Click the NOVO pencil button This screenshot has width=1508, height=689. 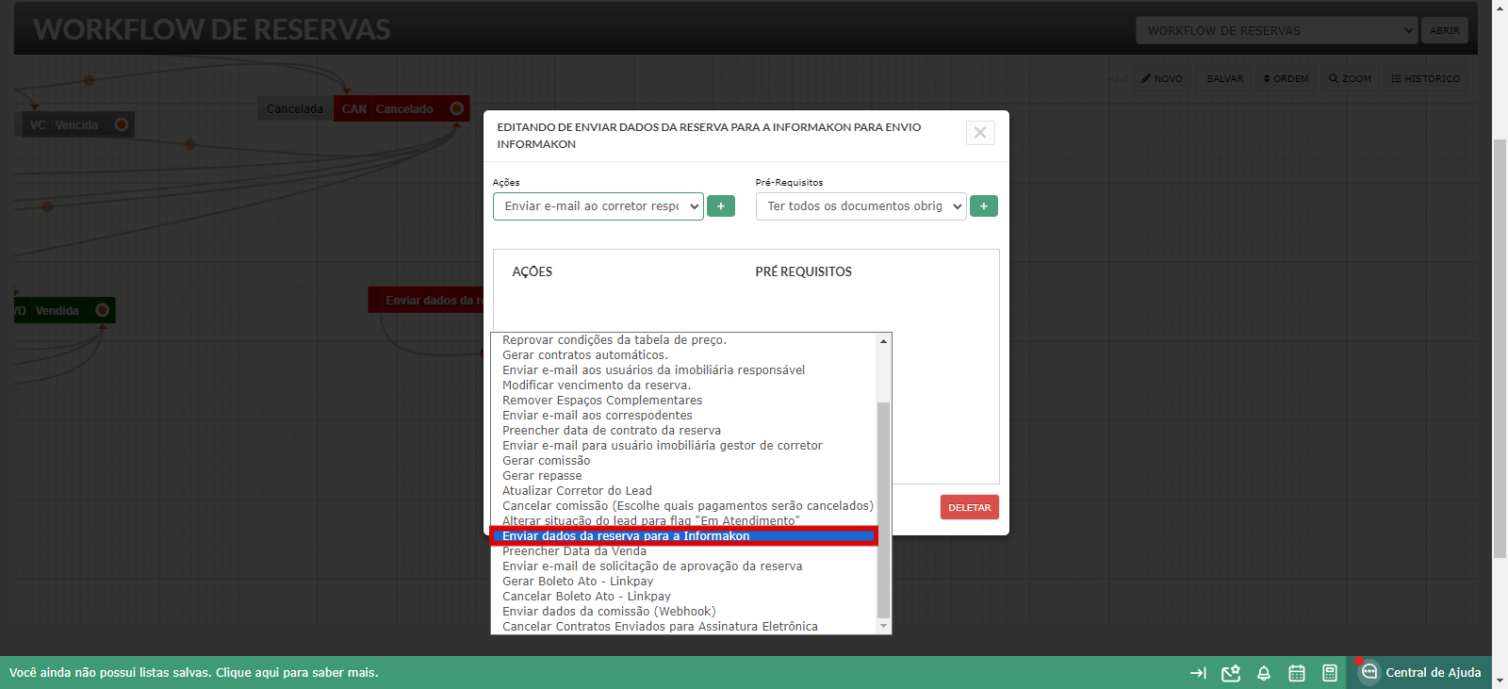(1162, 78)
